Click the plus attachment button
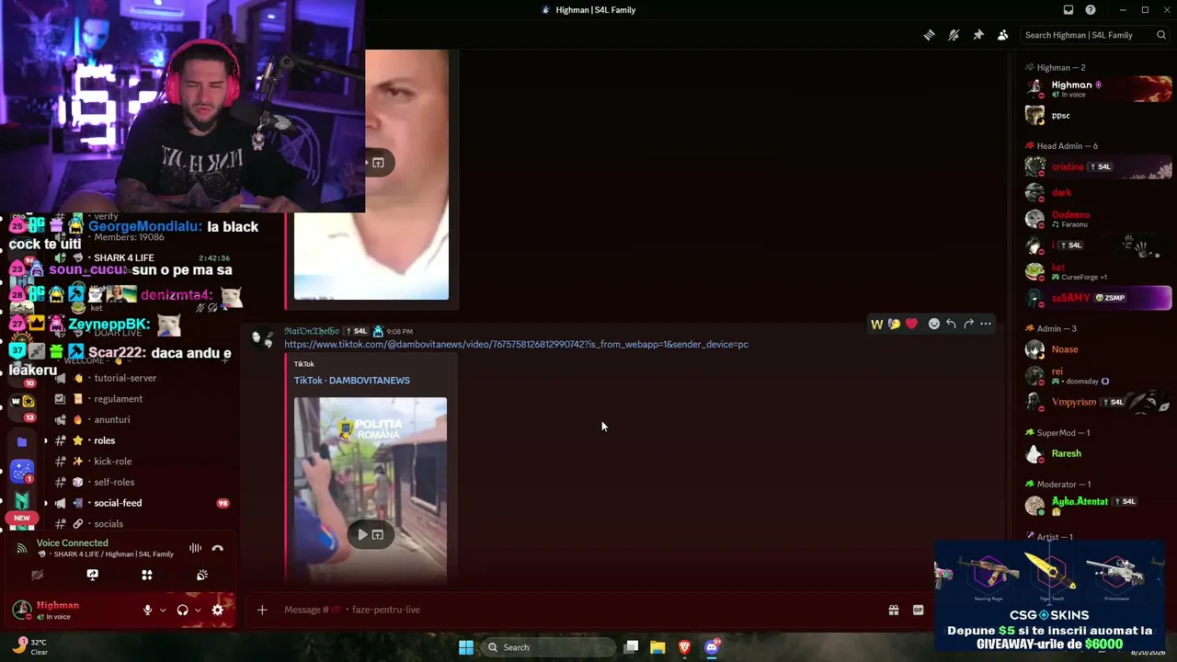 click(x=262, y=610)
